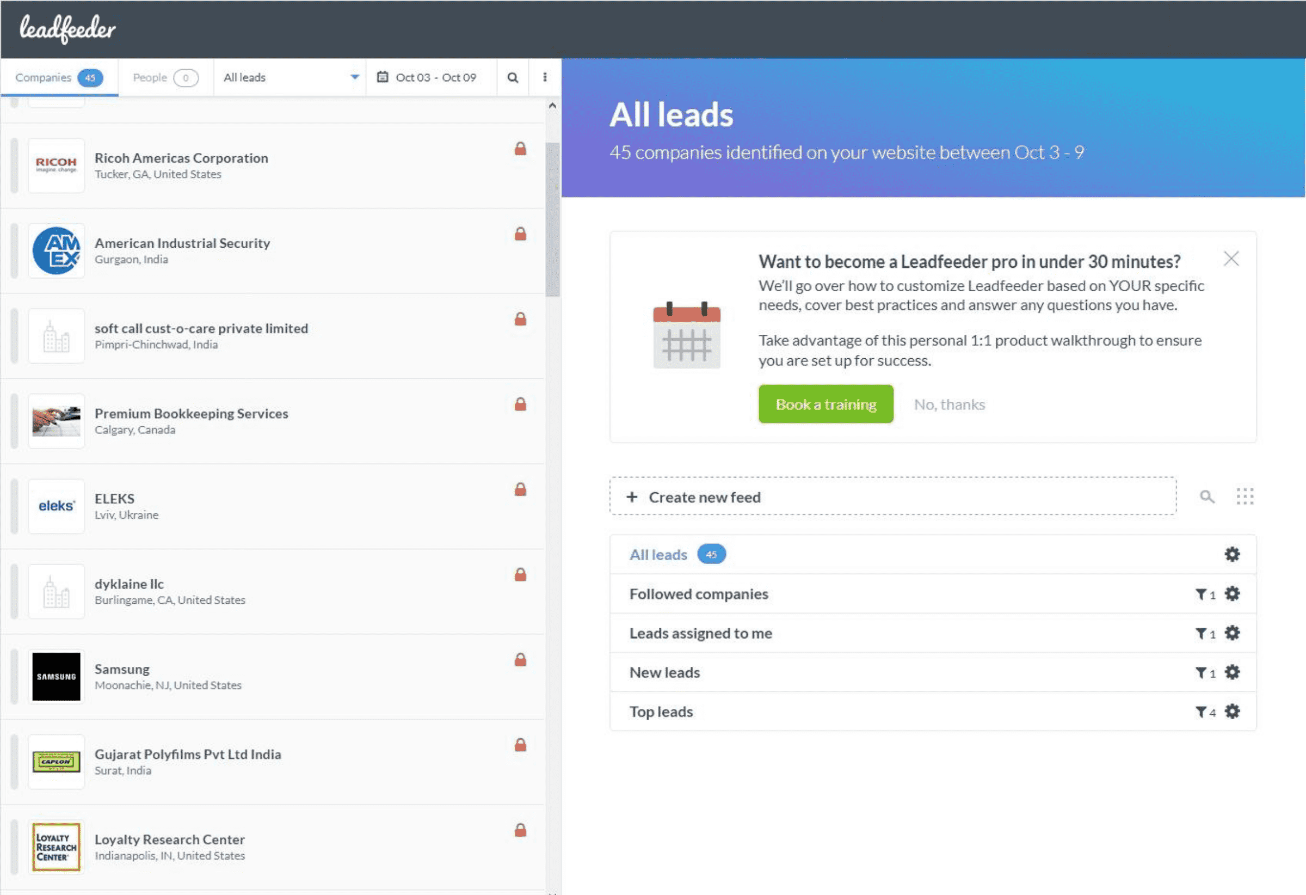Click the All leads page heading
This screenshot has width=1306, height=895.
coord(671,115)
